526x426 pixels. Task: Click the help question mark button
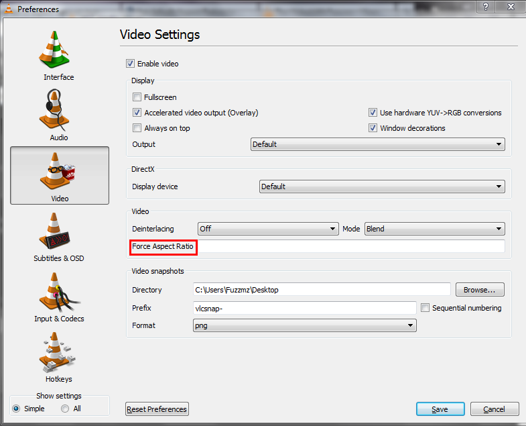[485, 7]
